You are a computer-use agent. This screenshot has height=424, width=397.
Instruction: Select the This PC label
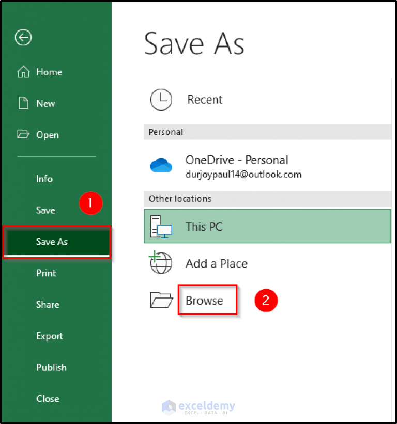(x=204, y=227)
